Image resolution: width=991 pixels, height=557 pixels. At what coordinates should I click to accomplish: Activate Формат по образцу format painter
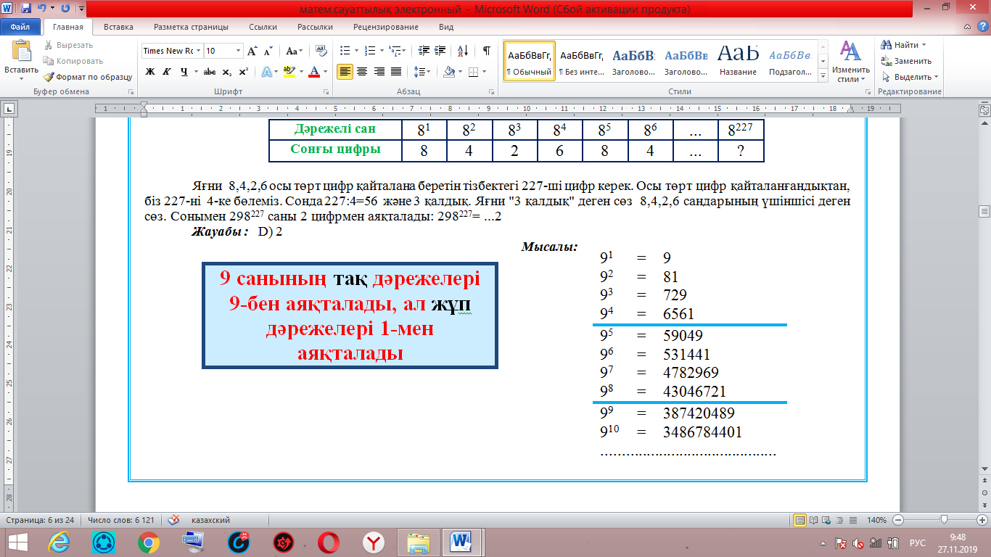click(x=87, y=77)
